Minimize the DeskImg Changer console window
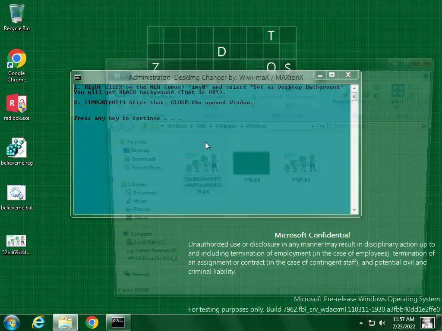 tap(320, 75)
